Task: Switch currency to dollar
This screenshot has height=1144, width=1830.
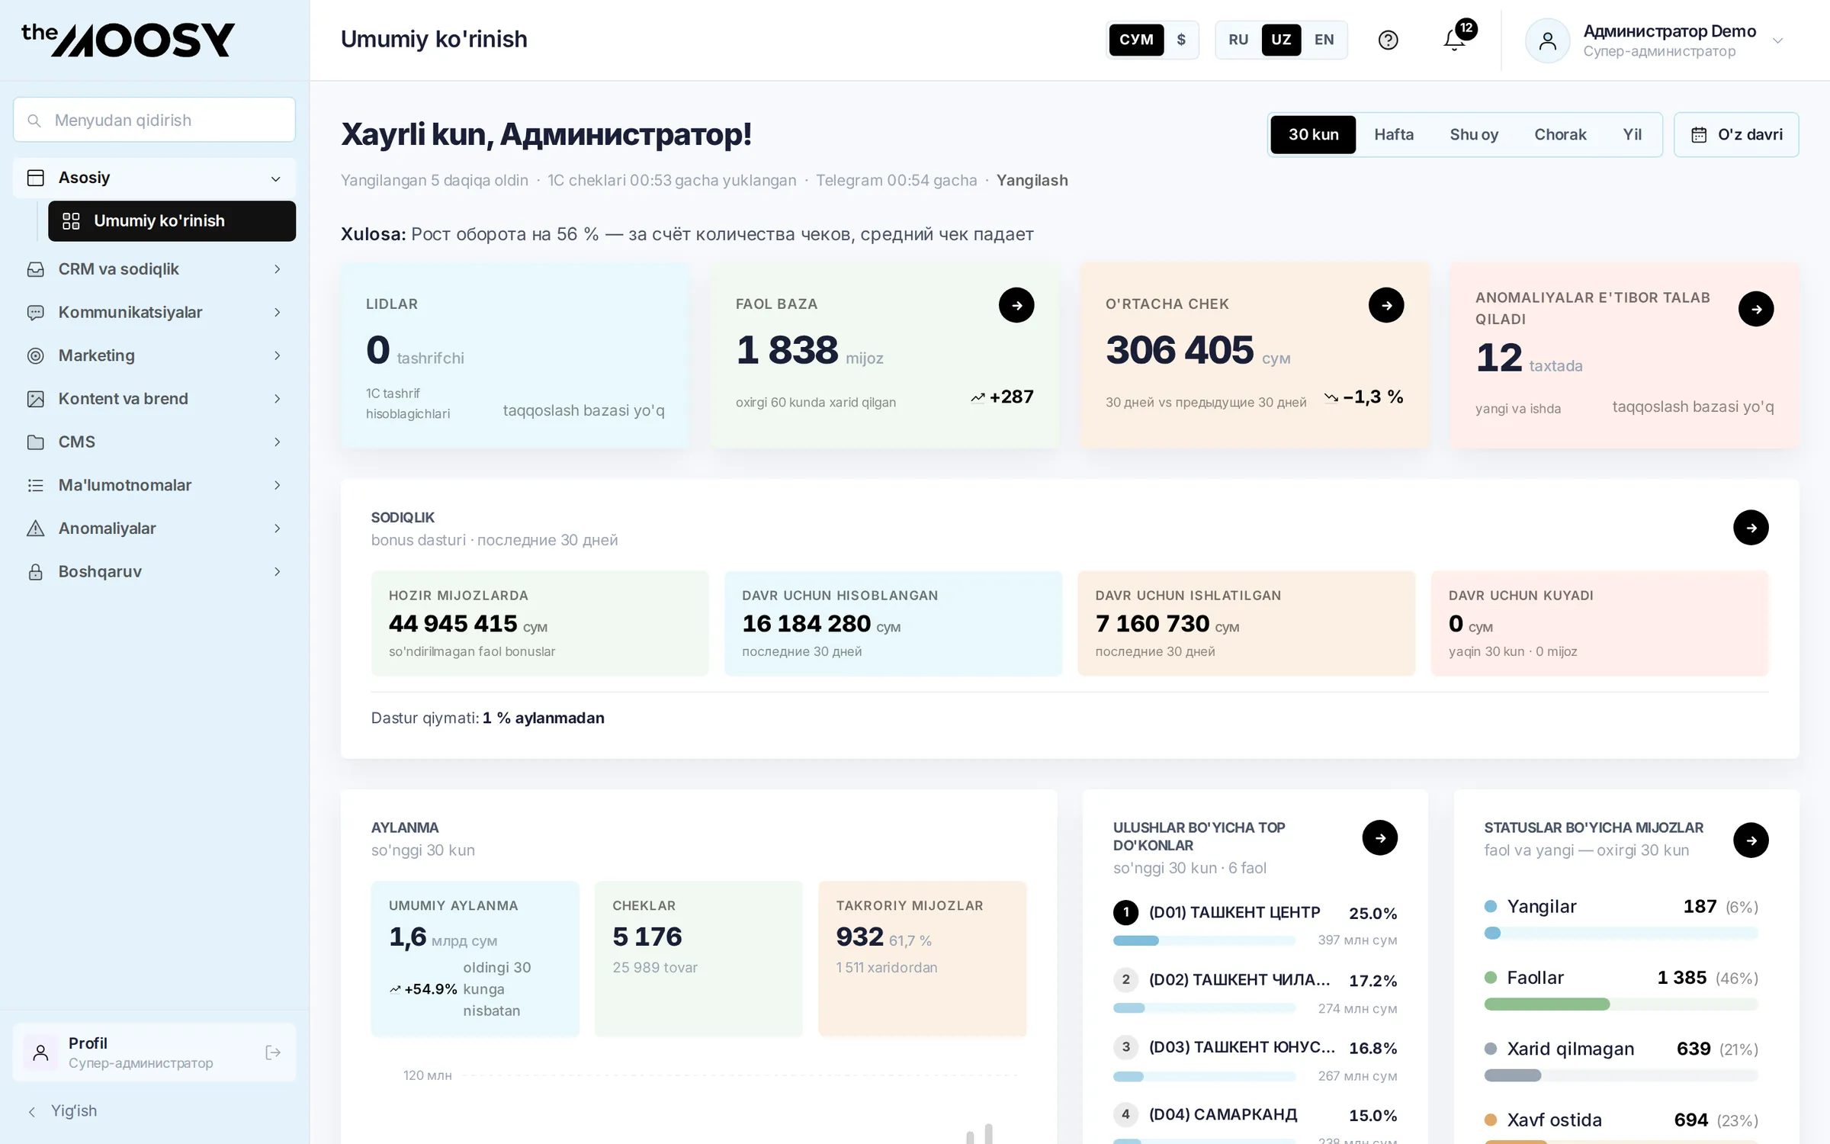Action: point(1181,40)
